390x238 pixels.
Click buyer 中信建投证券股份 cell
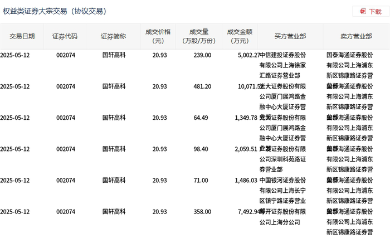(x=283, y=65)
